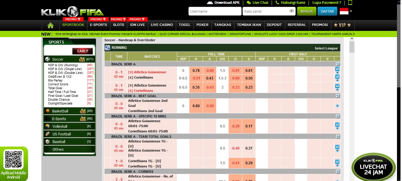Open statistics chart for the 0.78 odds row
The height and width of the screenshot is (181, 402).
(337, 69)
